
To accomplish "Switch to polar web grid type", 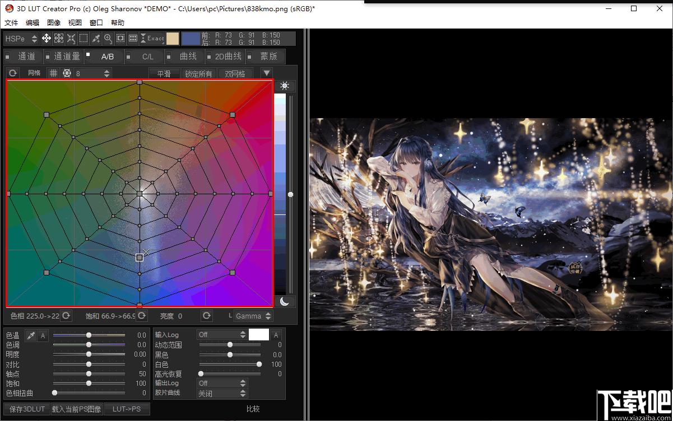I will 67,73.
